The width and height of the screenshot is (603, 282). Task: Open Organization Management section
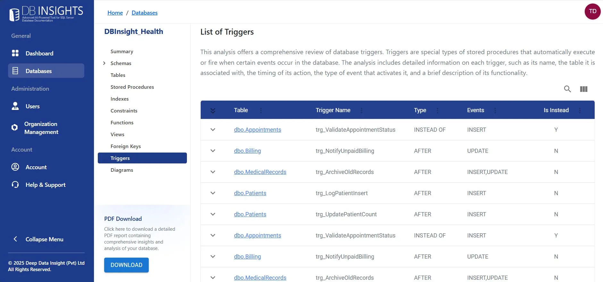(x=41, y=128)
